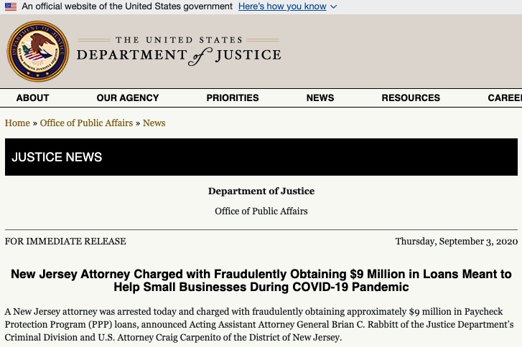Expand the 'Here's how you know' chevron
This screenshot has height=347, width=522.
pos(334,6)
